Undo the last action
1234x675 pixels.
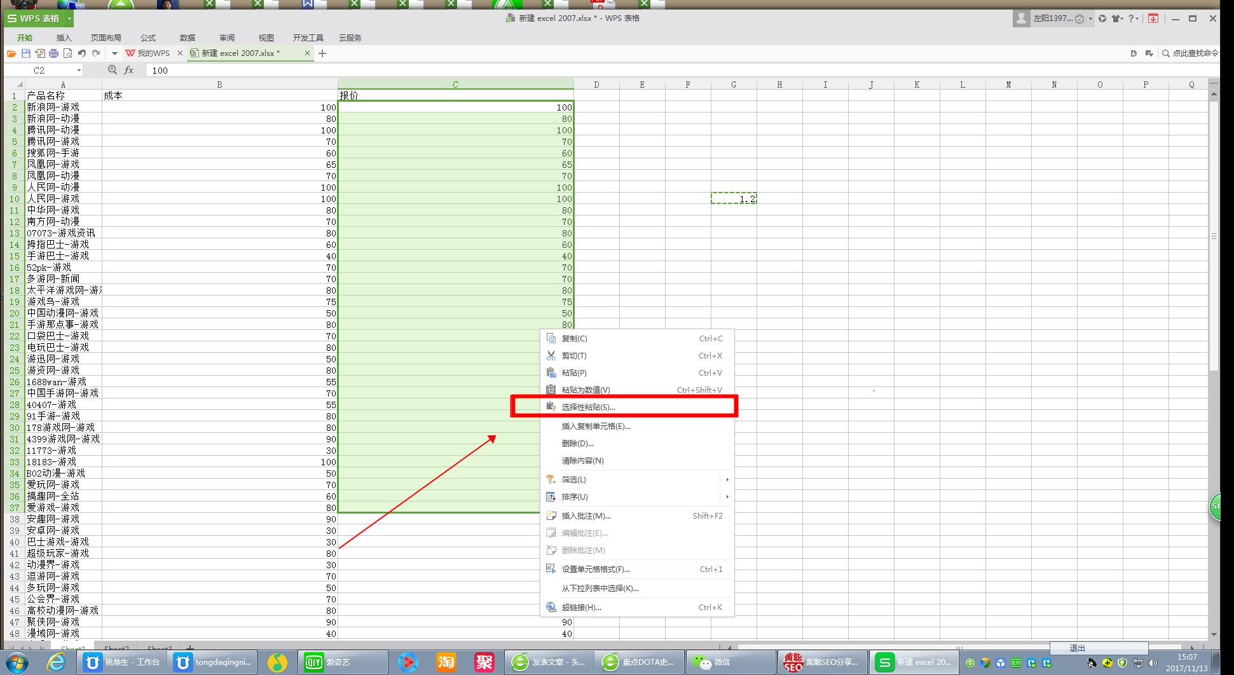(x=82, y=53)
